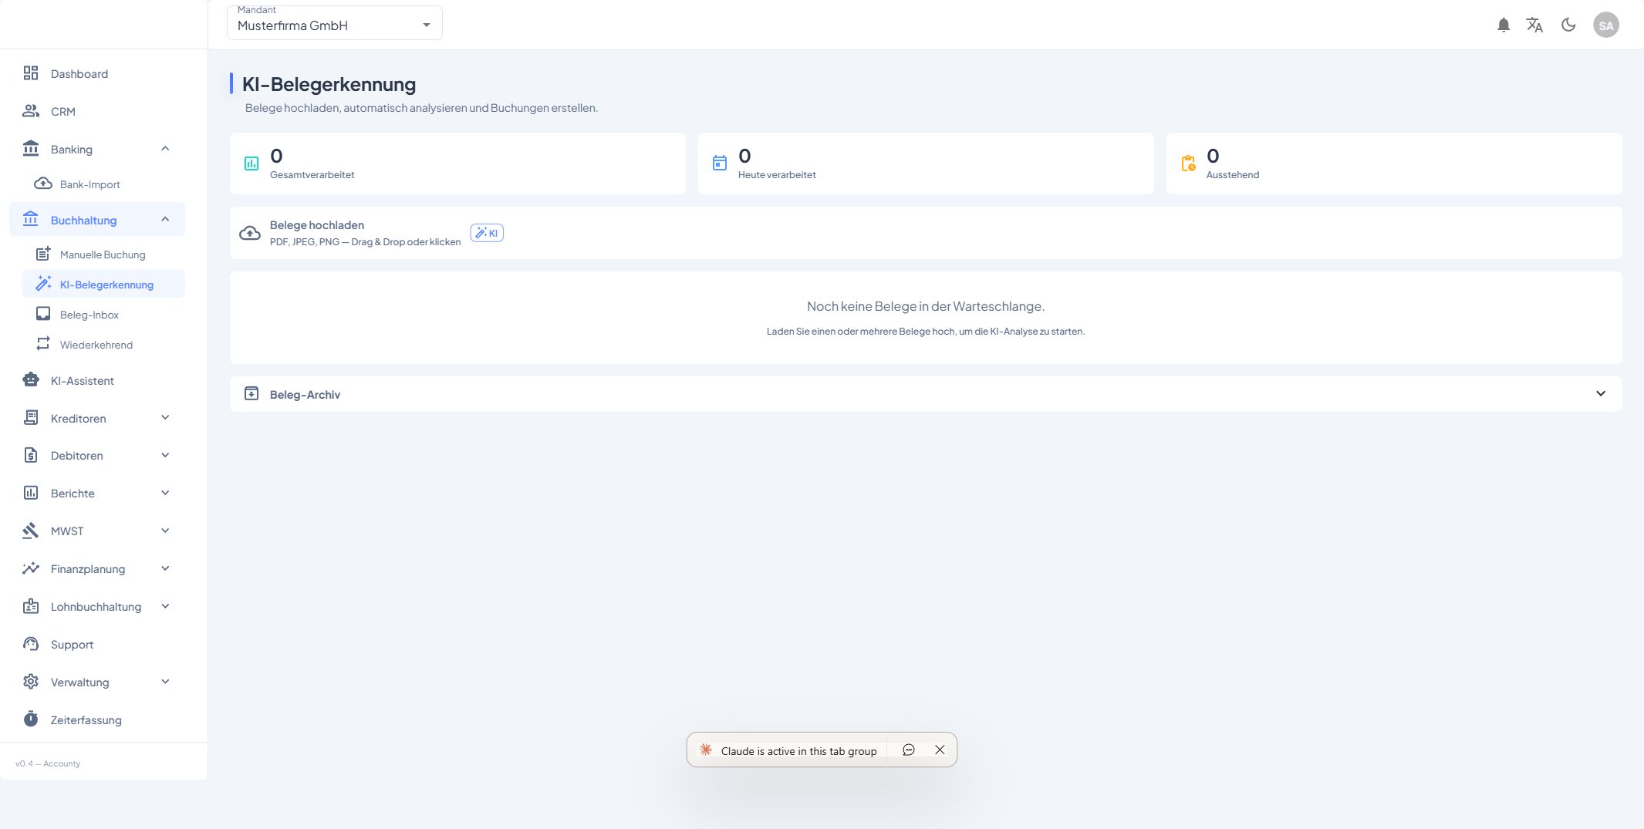Open the Dashboard page
Viewport: 1644px width, 829px height.
pos(79,74)
